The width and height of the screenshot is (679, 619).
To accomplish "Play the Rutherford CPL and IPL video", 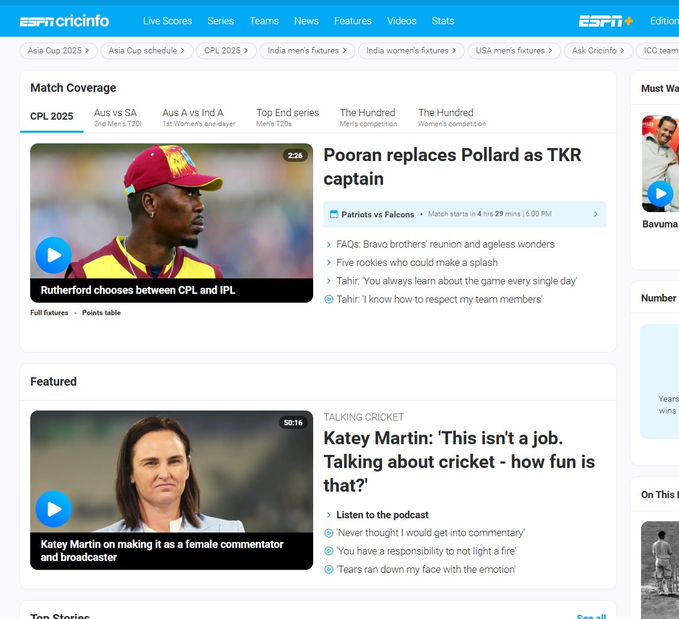I will [54, 255].
